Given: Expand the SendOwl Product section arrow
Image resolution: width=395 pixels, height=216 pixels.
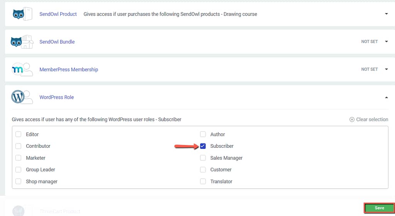Looking at the screenshot, I should pos(387,14).
